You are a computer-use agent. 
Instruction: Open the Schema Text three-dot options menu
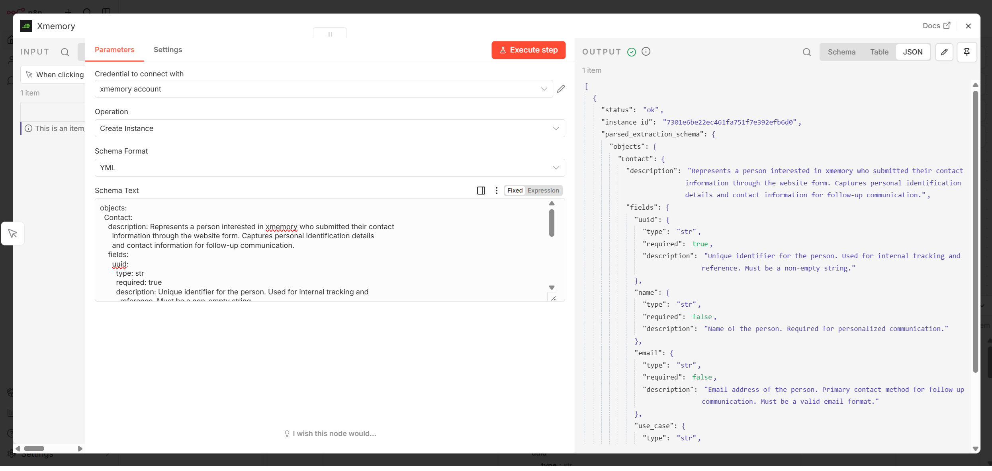496,191
